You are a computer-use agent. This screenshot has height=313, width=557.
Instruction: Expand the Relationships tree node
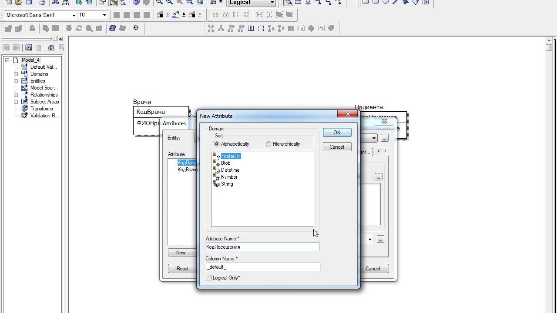(16, 95)
